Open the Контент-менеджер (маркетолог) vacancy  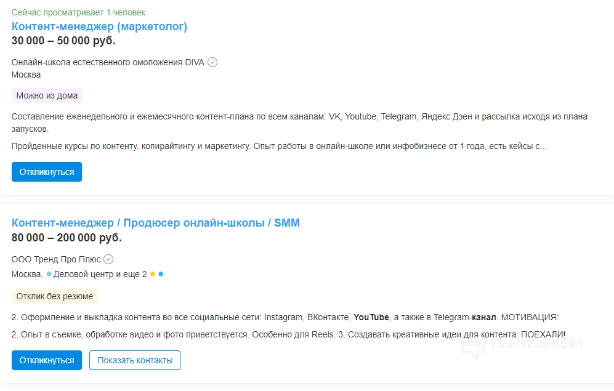click(x=99, y=26)
